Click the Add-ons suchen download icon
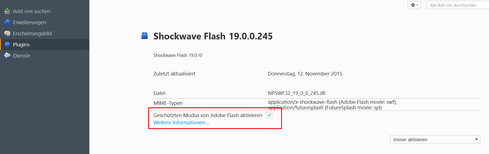 click(7, 11)
